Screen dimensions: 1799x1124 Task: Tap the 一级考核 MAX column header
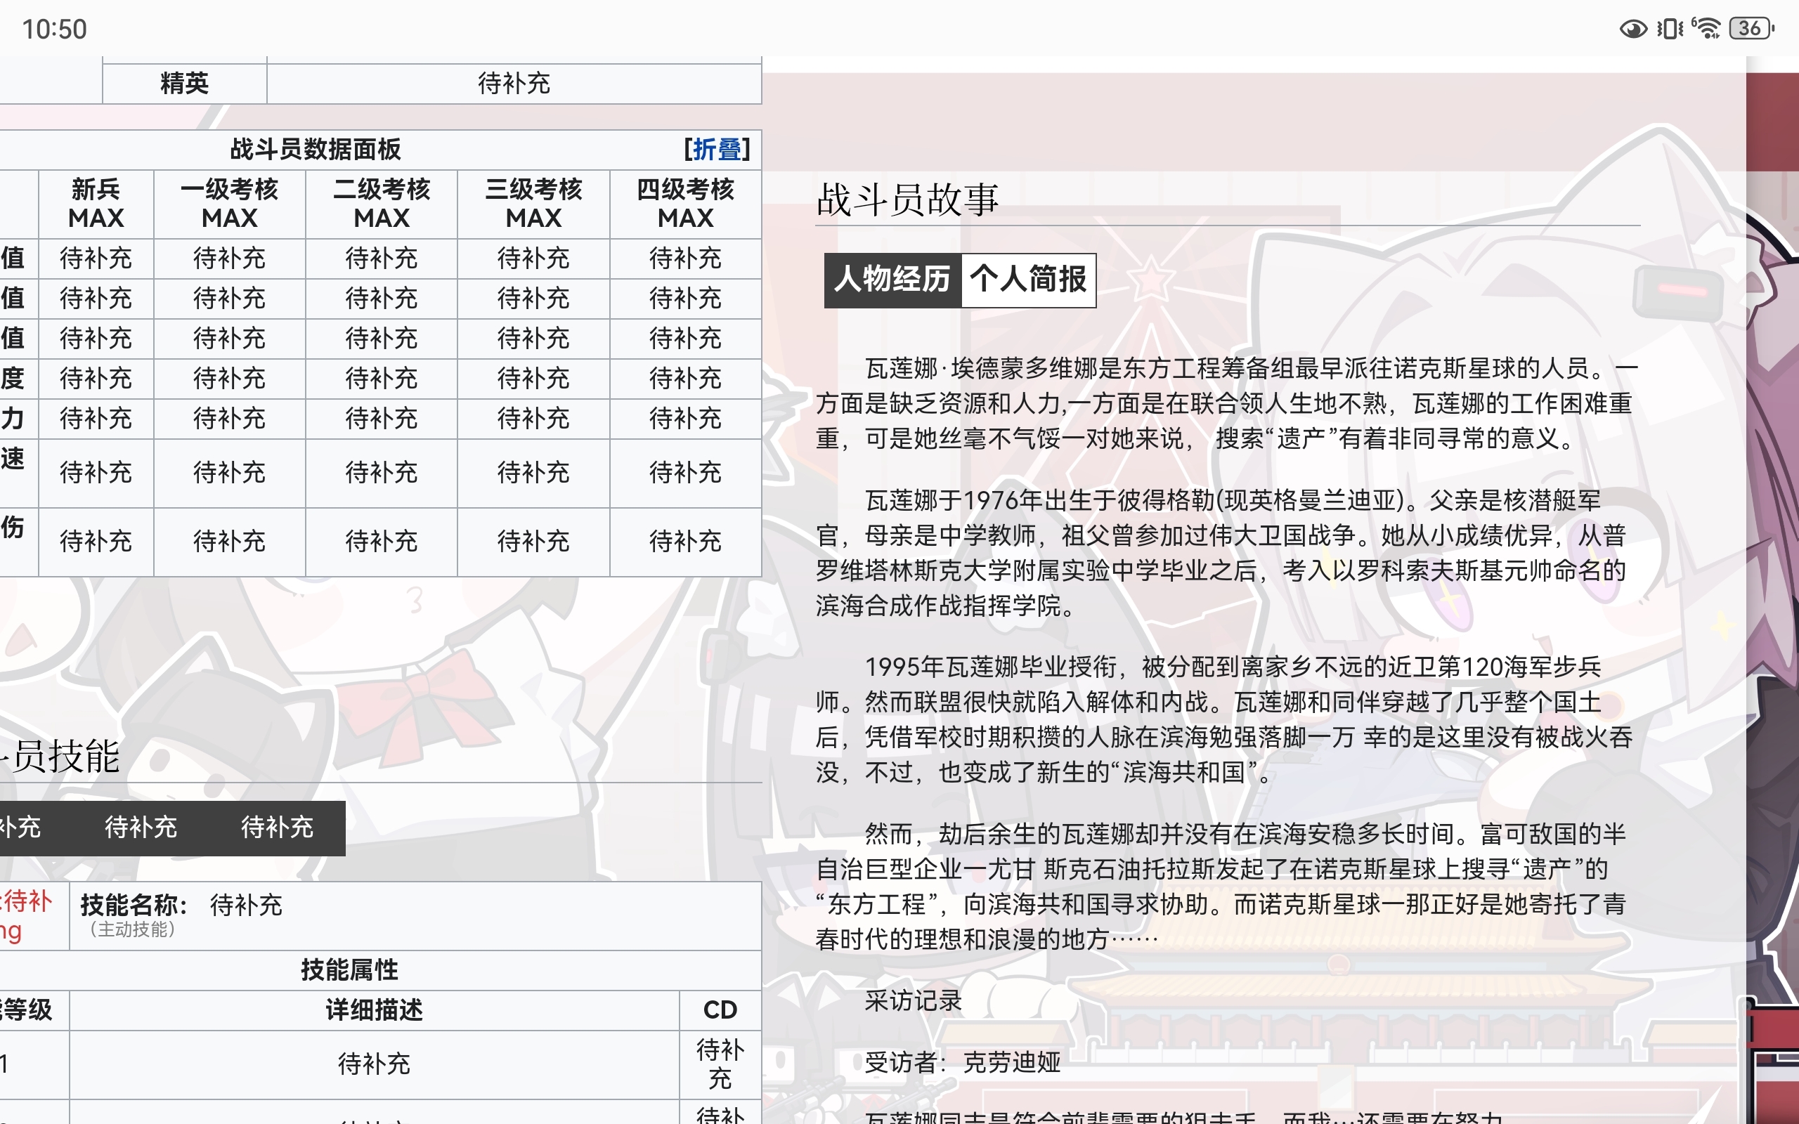[230, 204]
